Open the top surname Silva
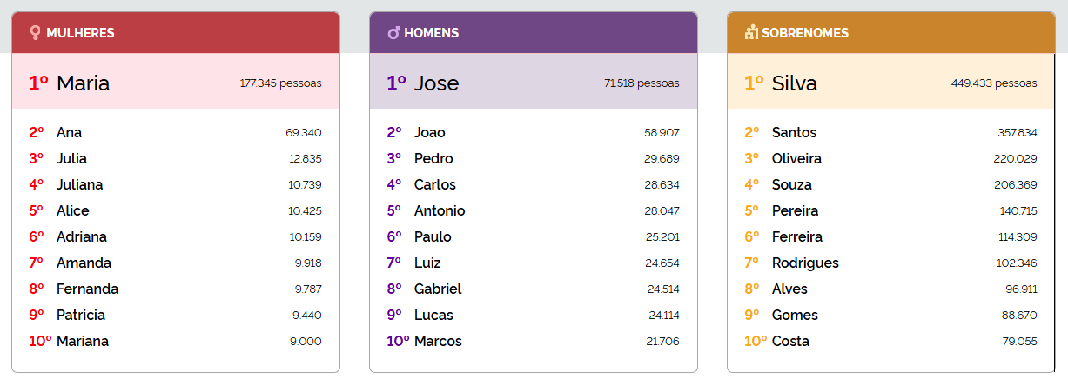Viewport: 1068px width, 386px height. 794,83
